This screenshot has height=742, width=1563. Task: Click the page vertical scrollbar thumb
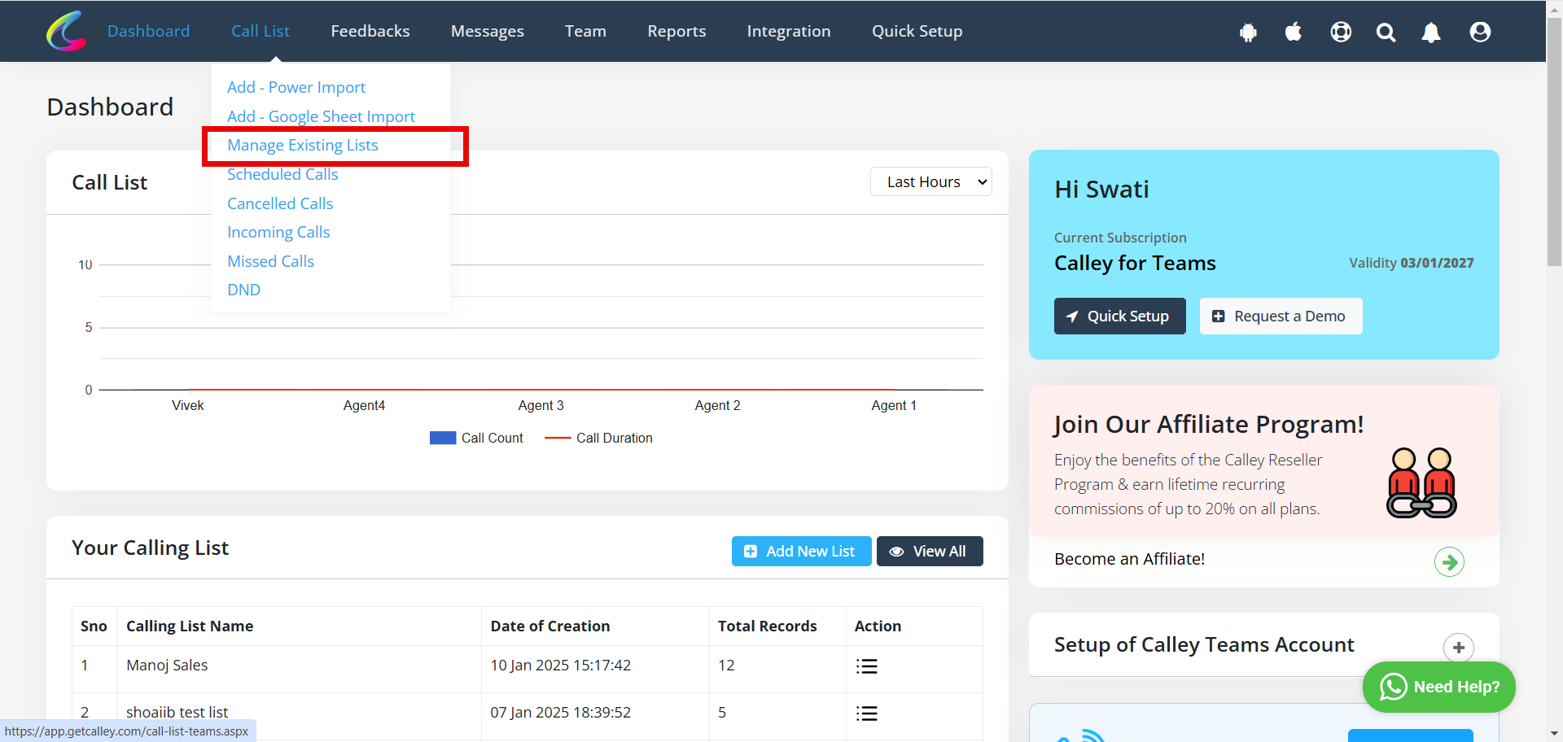click(1554, 140)
